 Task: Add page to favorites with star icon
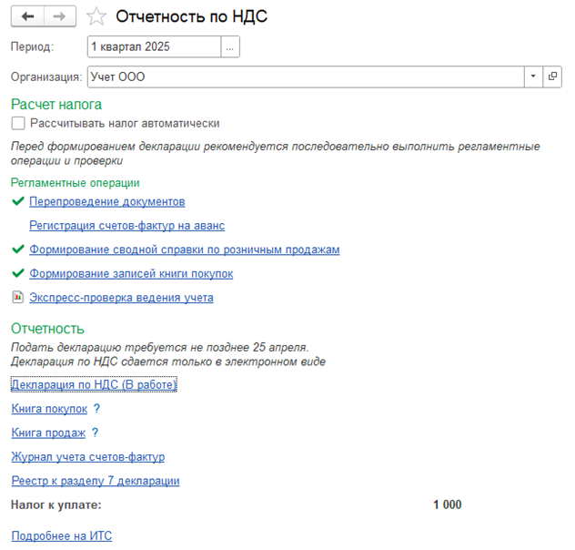97,17
